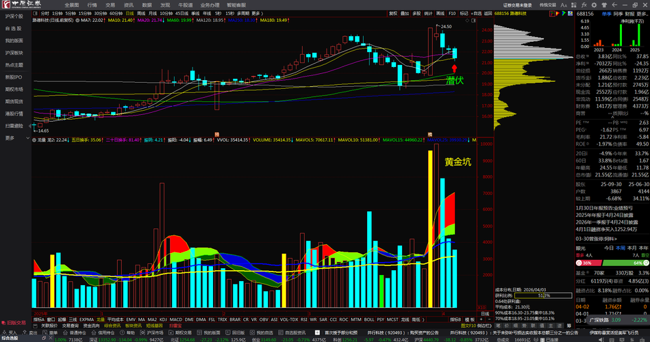650x342 pixels.
Task: Click the 64% green sentiment bar
Action: [625, 263]
